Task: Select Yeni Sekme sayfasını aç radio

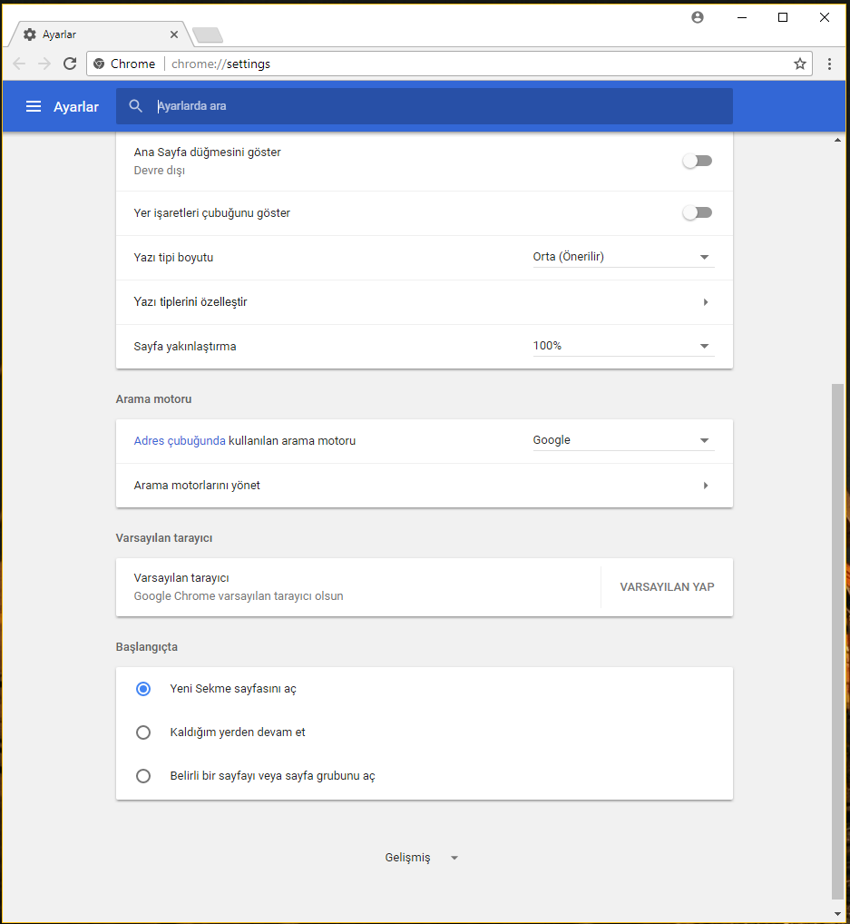Action: (143, 689)
